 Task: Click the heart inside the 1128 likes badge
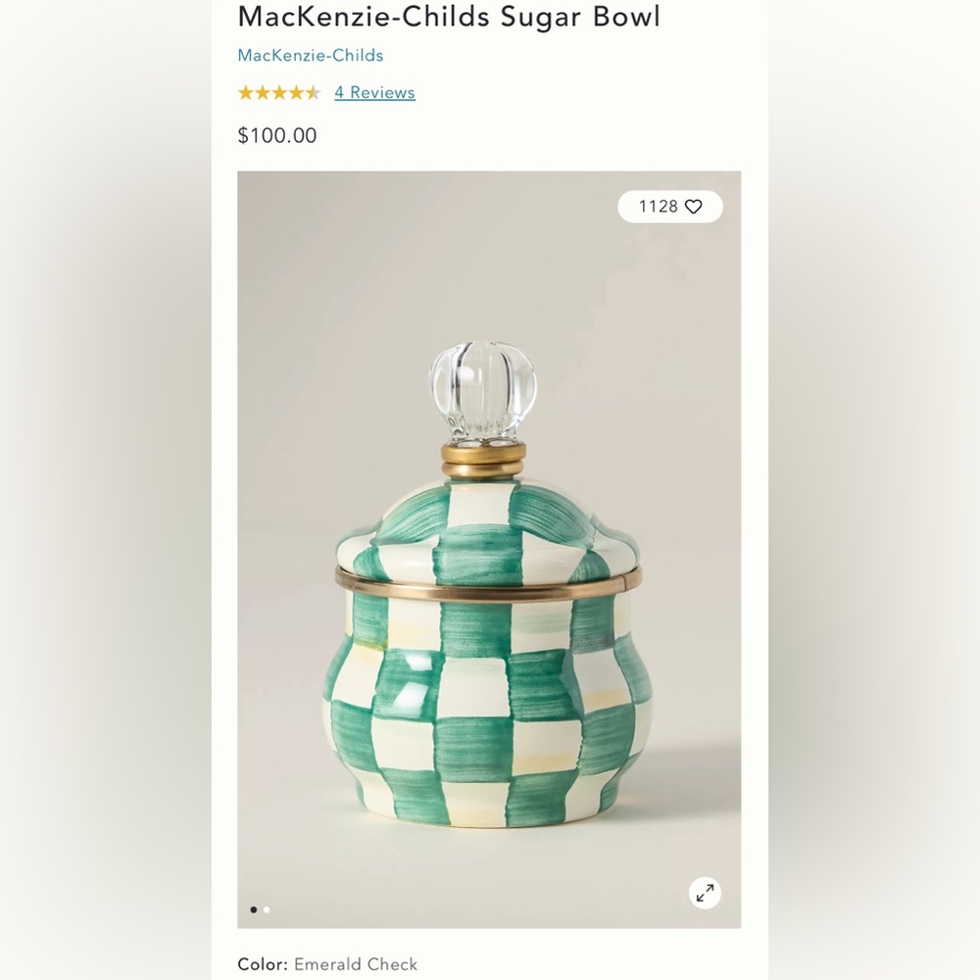694,207
